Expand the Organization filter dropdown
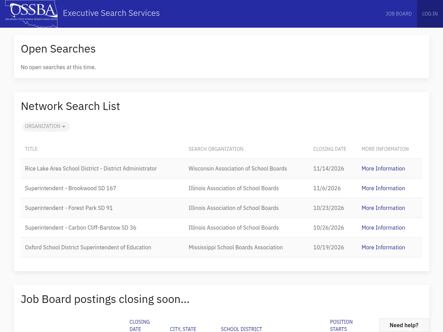The height and width of the screenshot is (332, 443). tap(46, 127)
